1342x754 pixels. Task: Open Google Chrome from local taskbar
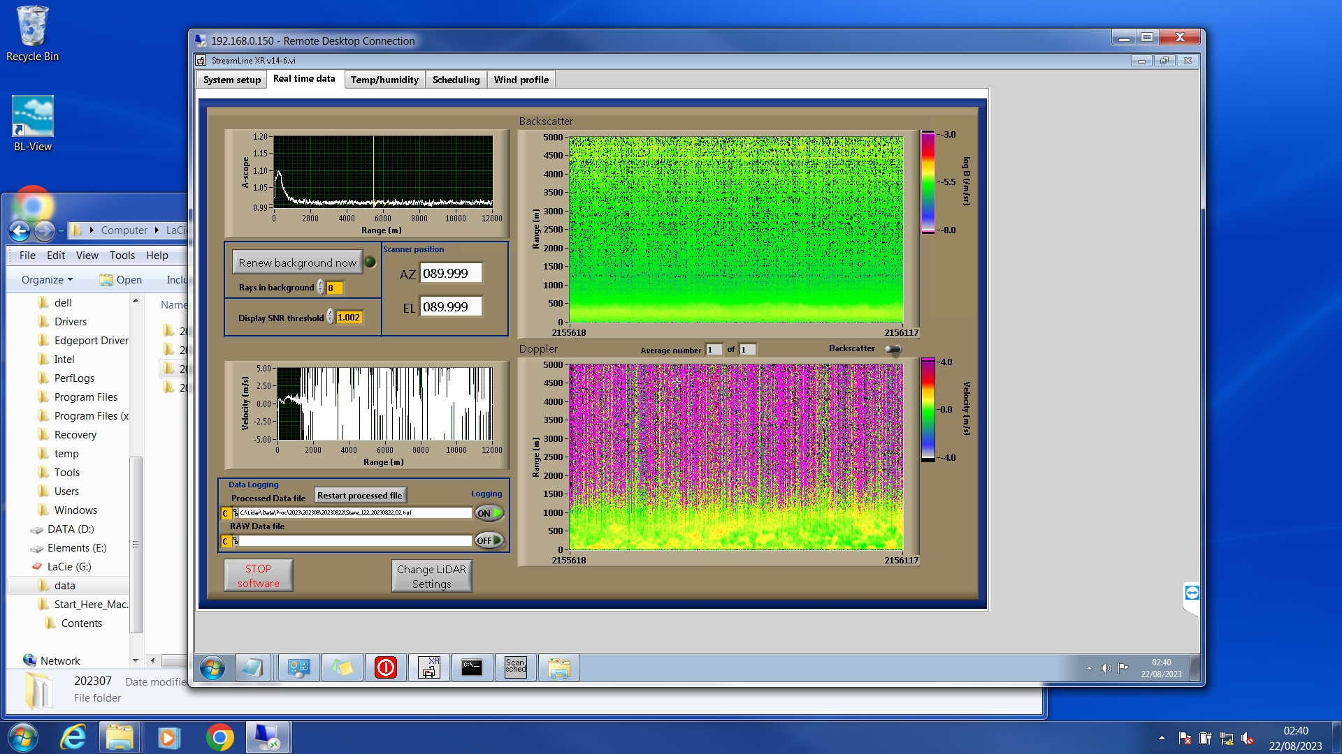(x=219, y=737)
